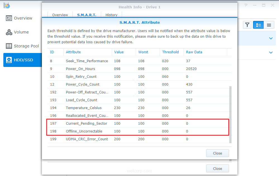Open the History tab
This screenshot has height=176, width=279.
pyautogui.click(x=111, y=15)
